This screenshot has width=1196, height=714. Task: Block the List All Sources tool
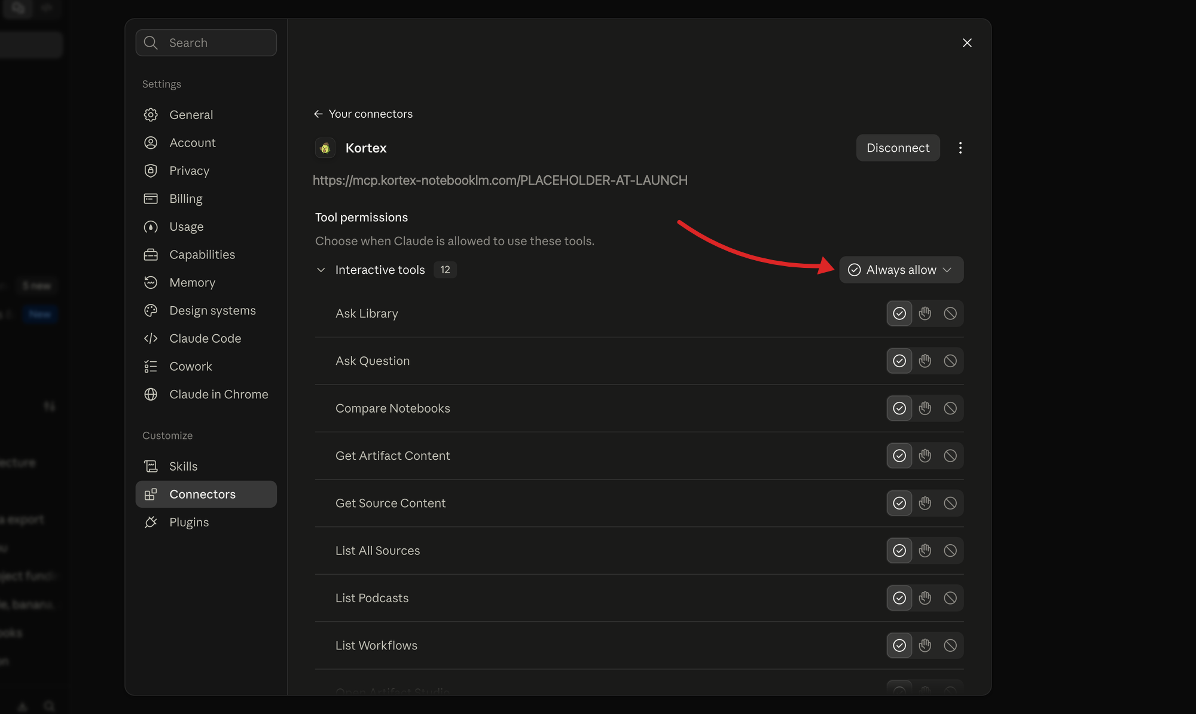pyautogui.click(x=950, y=551)
